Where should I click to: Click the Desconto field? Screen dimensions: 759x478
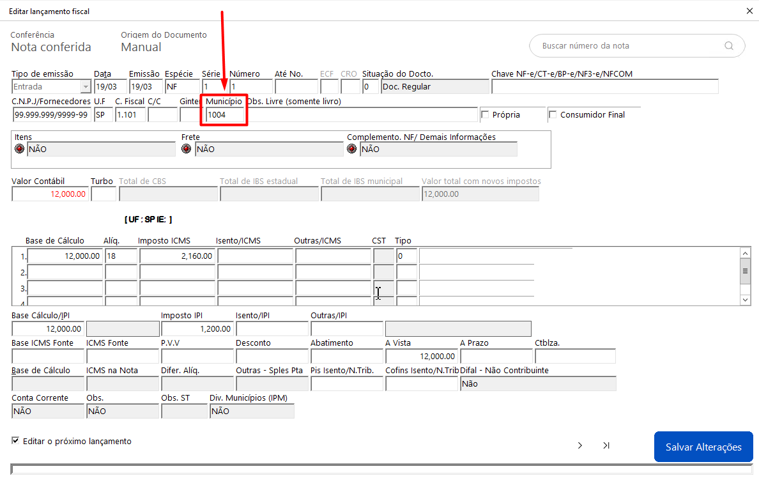[x=272, y=357]
